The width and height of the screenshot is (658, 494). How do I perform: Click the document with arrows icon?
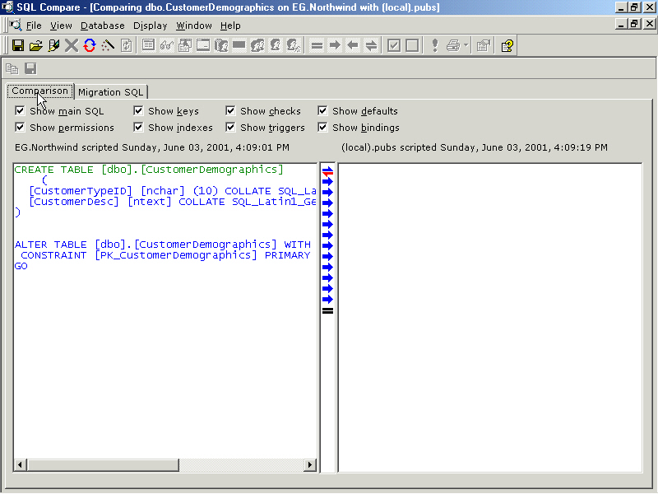[126, 45]
